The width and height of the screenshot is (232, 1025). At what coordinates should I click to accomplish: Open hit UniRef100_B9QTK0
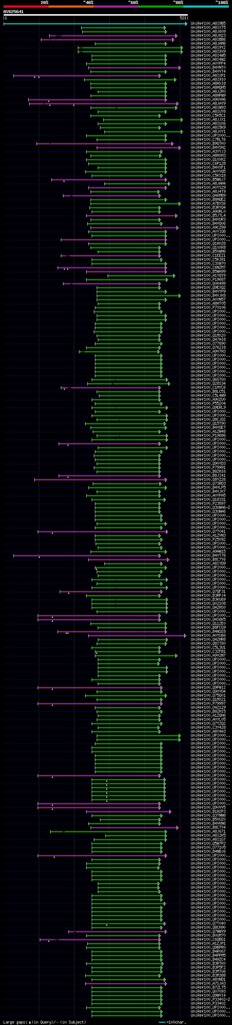click(208, 143)
